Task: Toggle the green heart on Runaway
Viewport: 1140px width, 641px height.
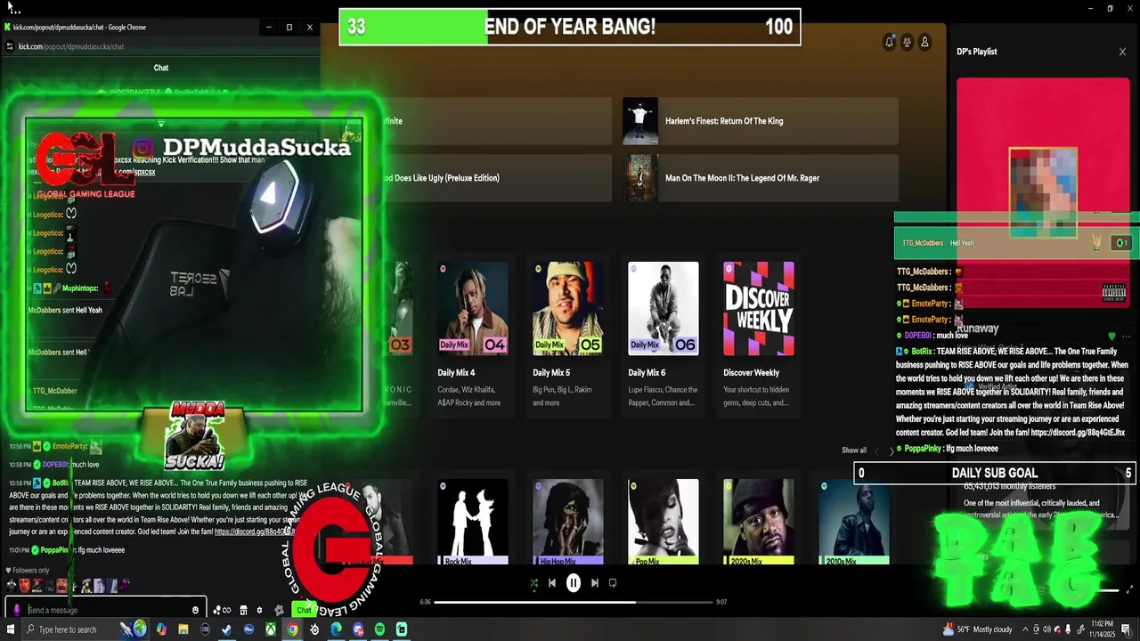Action: tap(1111, 337)
